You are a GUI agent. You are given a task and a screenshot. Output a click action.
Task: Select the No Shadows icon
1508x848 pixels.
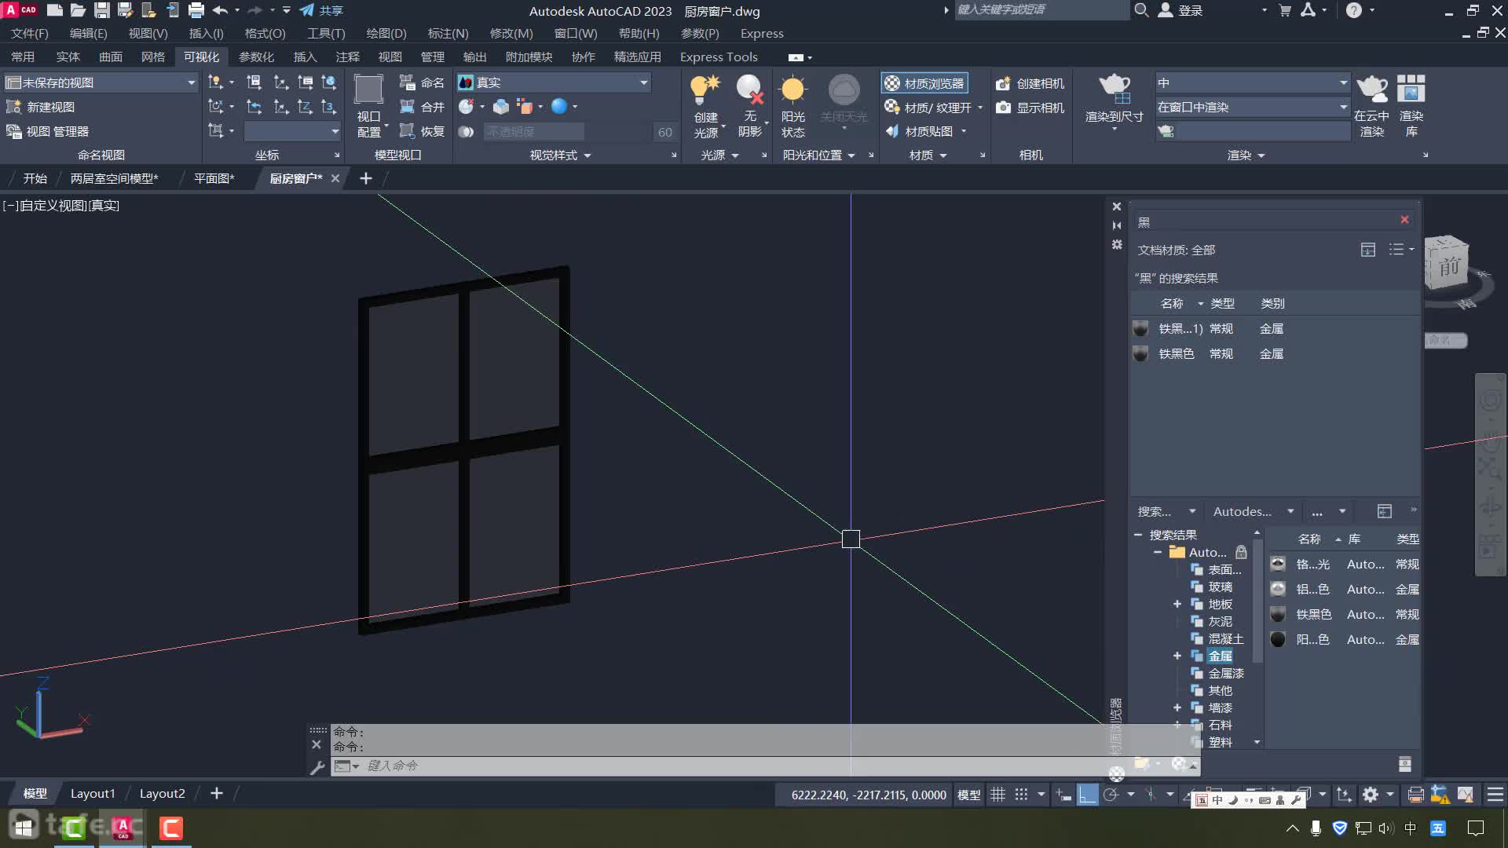pos(750,90)
